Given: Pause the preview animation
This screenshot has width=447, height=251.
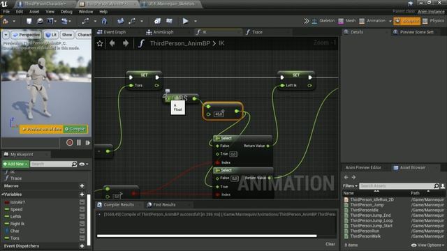Looking at the screenshot, I should point(79,142).
